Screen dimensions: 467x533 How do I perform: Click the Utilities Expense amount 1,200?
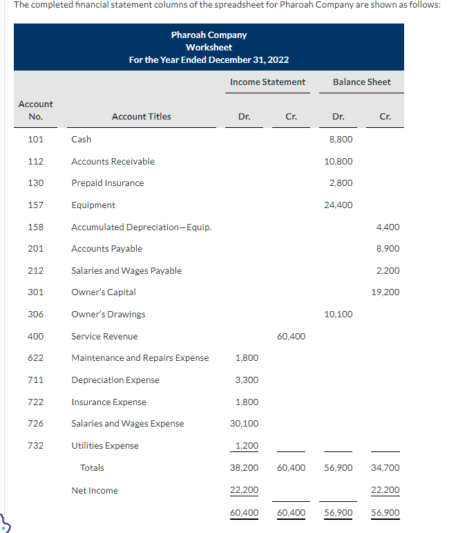click(x=247, y=446)
